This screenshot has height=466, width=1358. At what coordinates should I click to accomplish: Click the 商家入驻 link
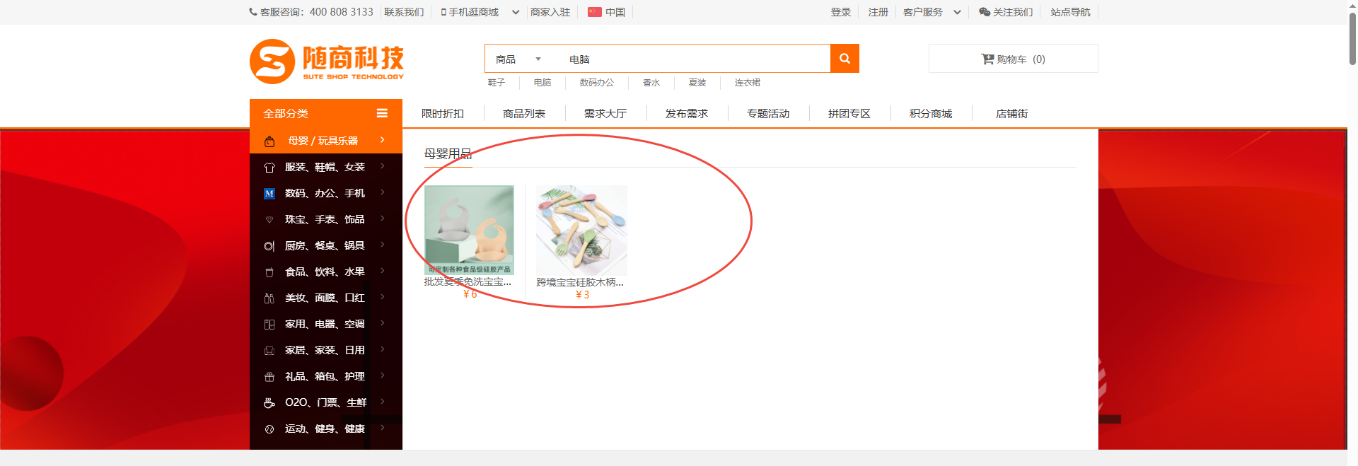click(550, 12)
